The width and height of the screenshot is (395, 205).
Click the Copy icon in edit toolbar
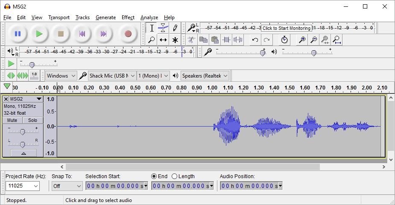pyautogui.click(x=203, y=40)
